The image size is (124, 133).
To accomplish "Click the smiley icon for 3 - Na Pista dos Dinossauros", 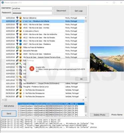I will [x=20, y=96].
